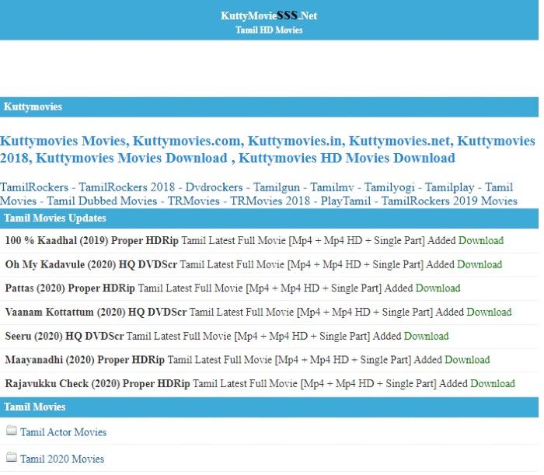Click the Tamil HD Movies subtitle
The image size is (544, 475).
[x=269, y=30]
